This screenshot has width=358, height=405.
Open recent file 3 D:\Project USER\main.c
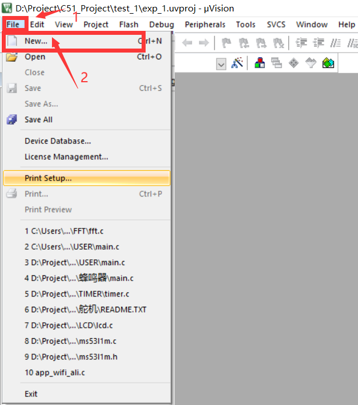click(87, 263)
